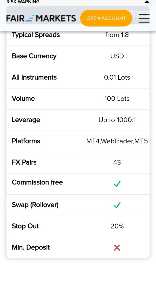This screenshot has width=156, height=287.
Task: Click the Base Currency label
Action: (34, 56)
